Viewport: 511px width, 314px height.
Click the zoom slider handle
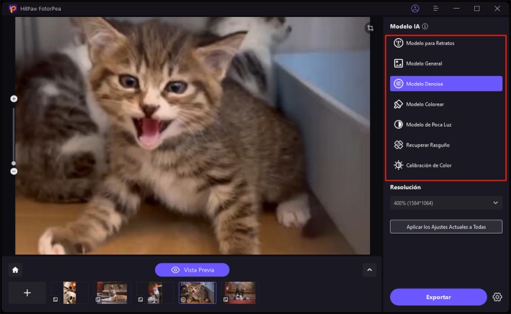point(13,163)
